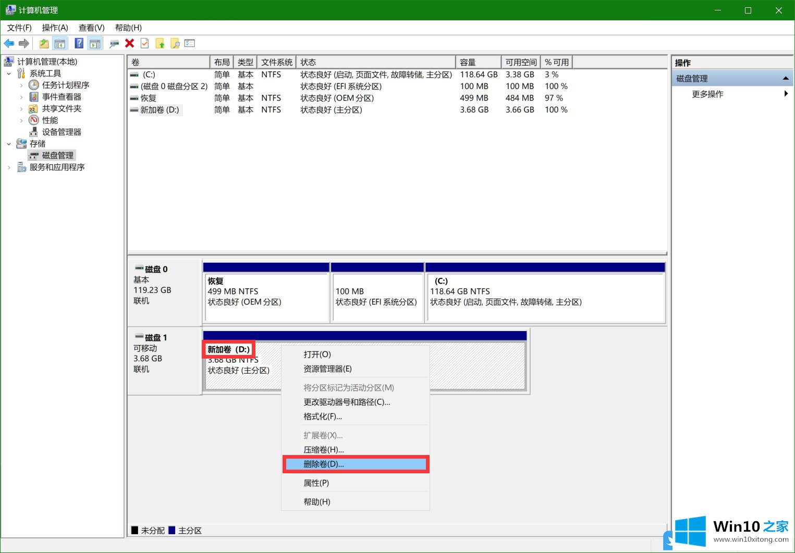Open Device Manager (设备管理器) in tree
Viewport: 795px width, 553px height.
click(x=62, y=132)
